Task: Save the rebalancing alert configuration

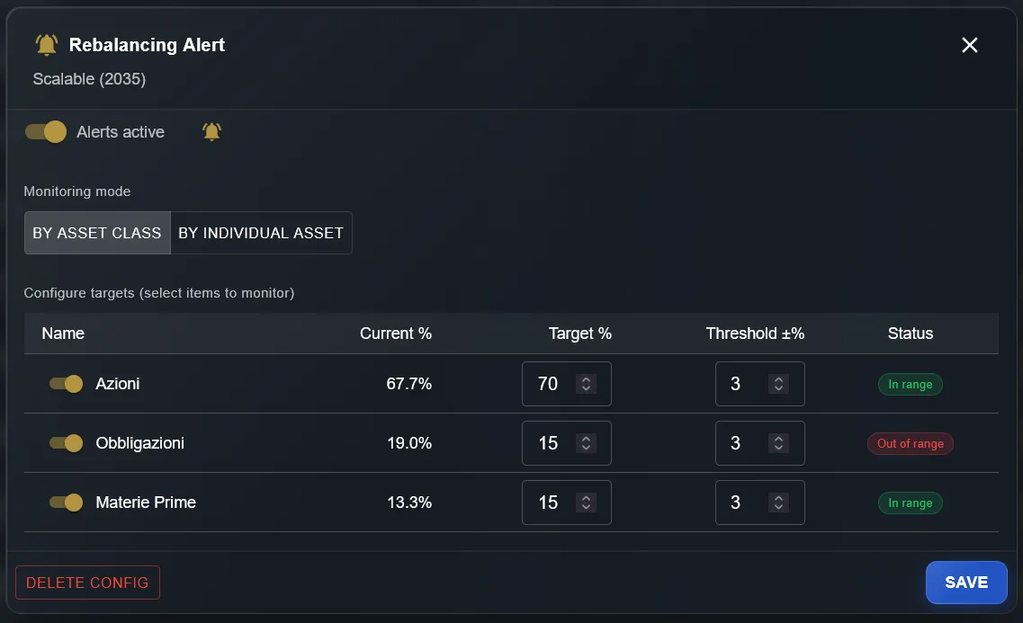Action: point(965,582)
